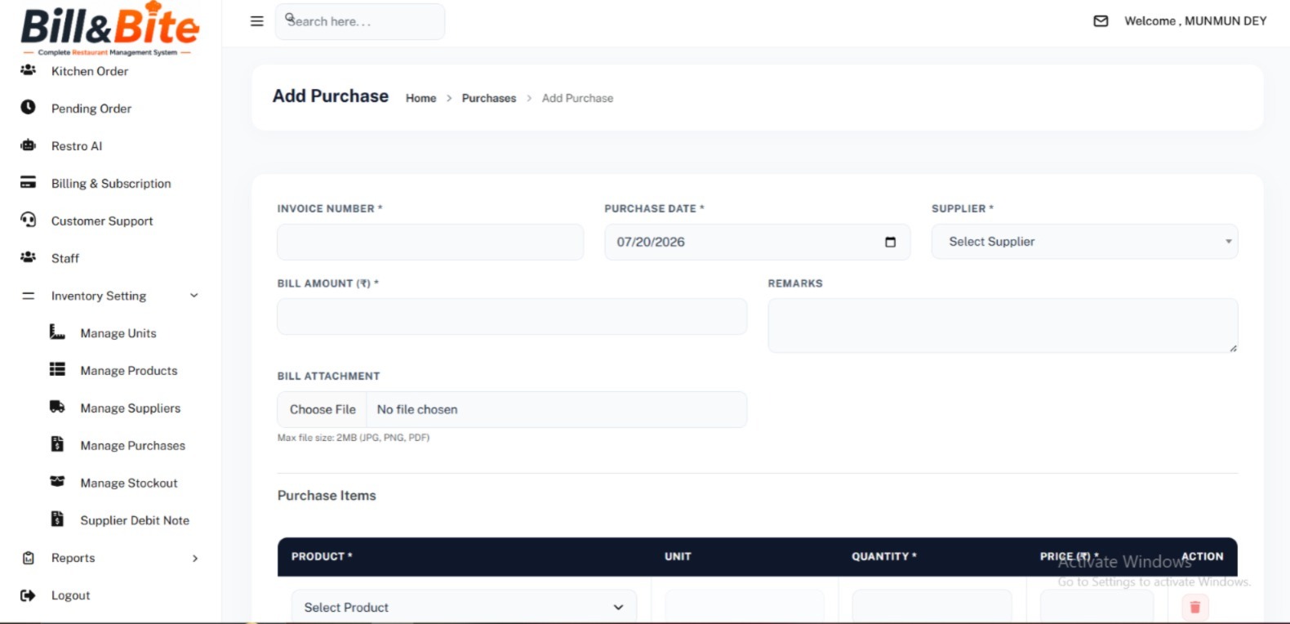Delete the purchase item row with trash icon

point(1195,607)
